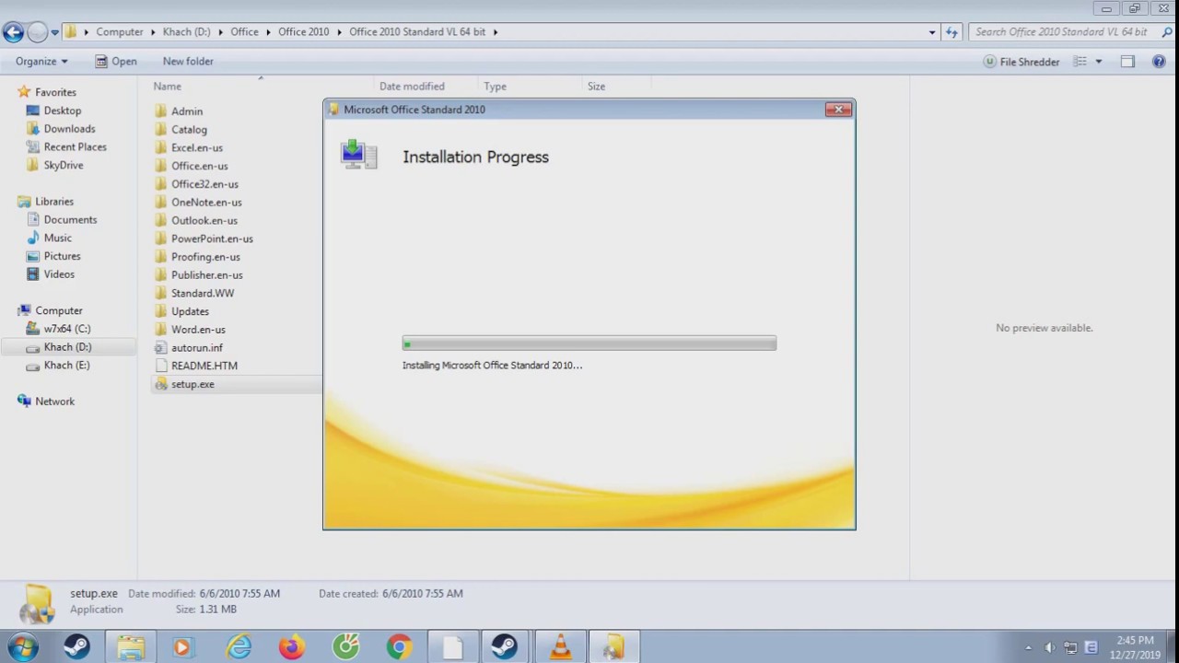1179x663 pixels.
Task: Click the installation progress bar
Action: click(589, 343)
